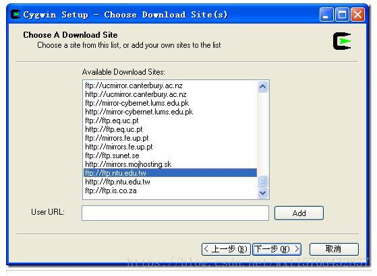377x276 pixels.
Task: Close the Cygwin Setup window
Action: click(x=357, y=15)
